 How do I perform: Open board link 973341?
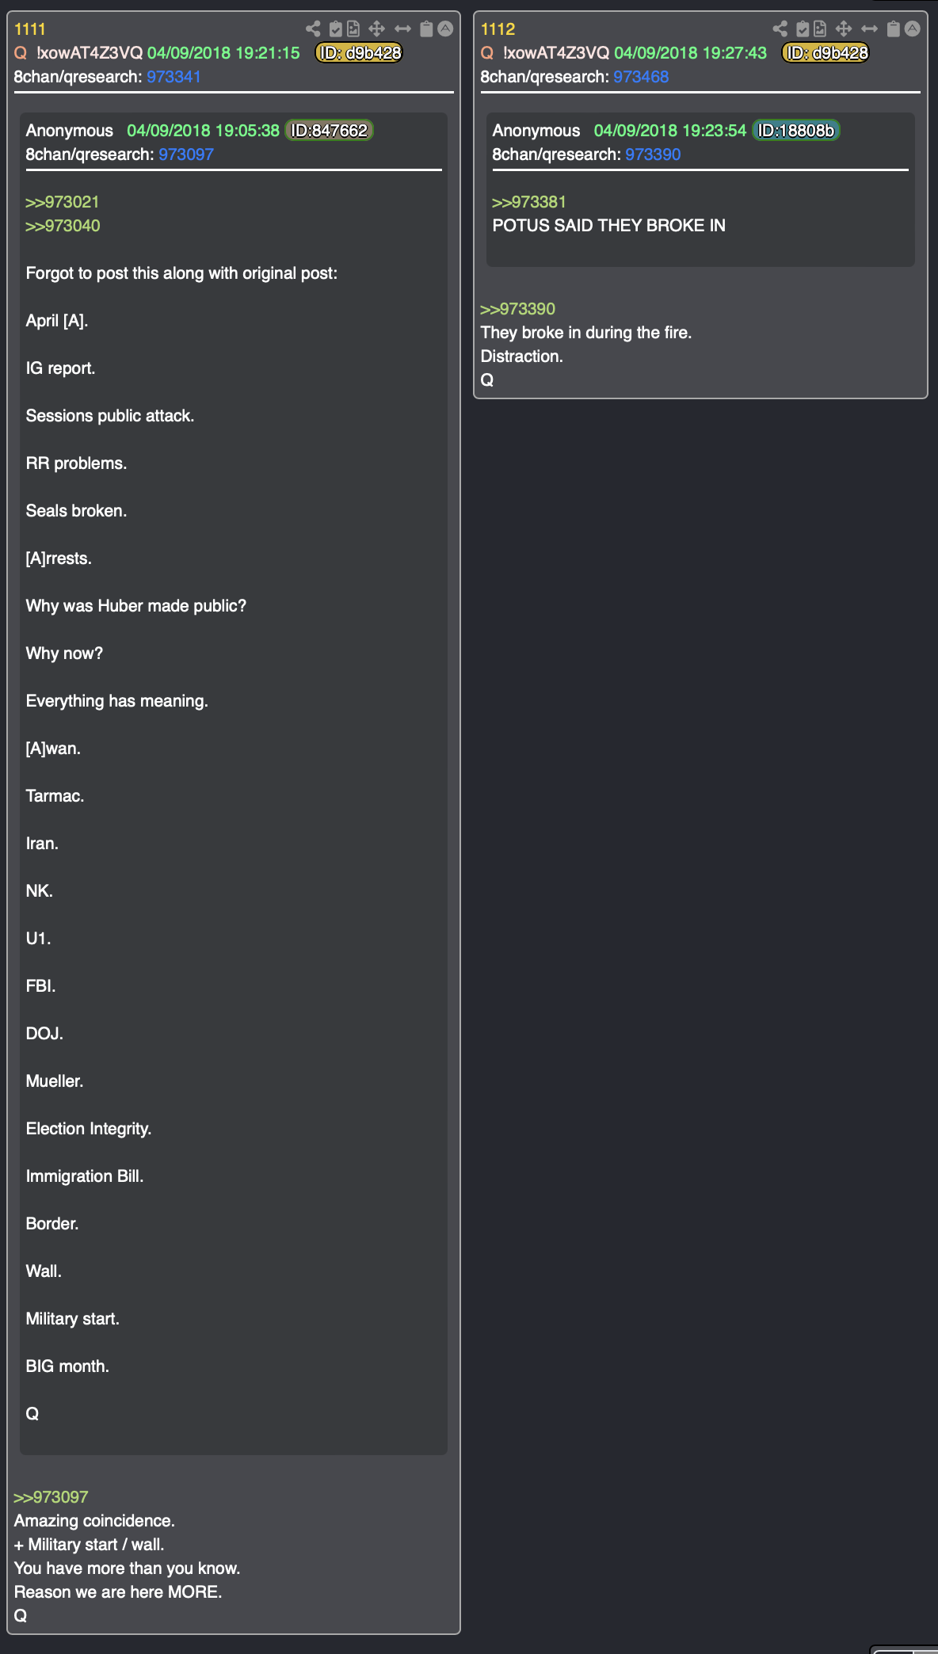173,77
